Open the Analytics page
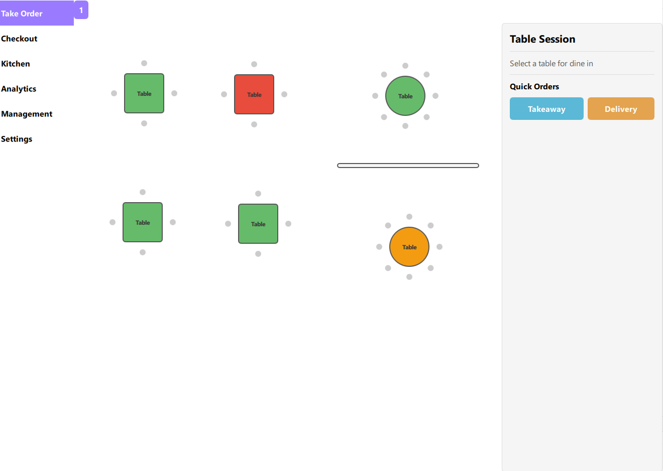This screenshot has width=663, height=471. (19, 89)
